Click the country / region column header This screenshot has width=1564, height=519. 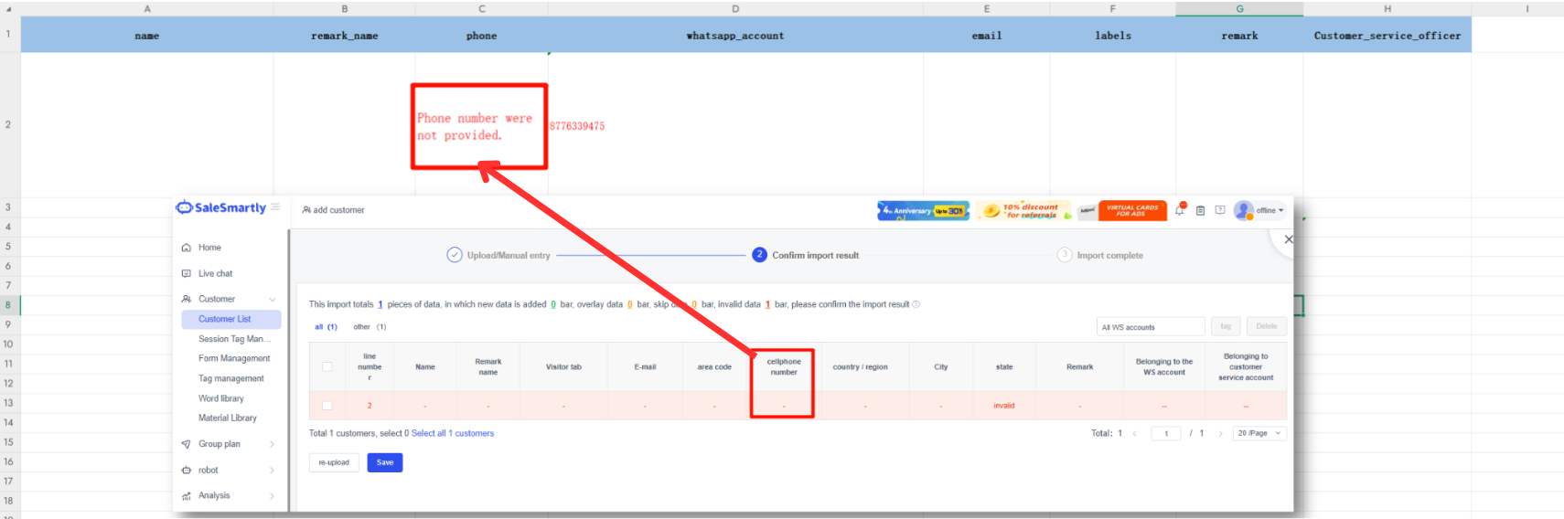(860, 367)
